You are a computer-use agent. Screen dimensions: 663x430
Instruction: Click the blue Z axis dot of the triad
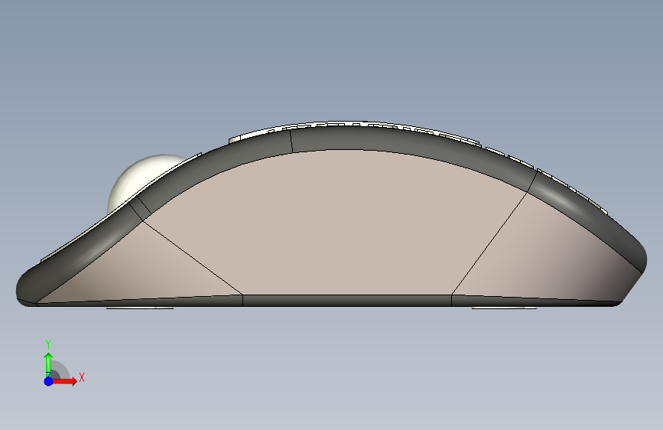(48, 381)
